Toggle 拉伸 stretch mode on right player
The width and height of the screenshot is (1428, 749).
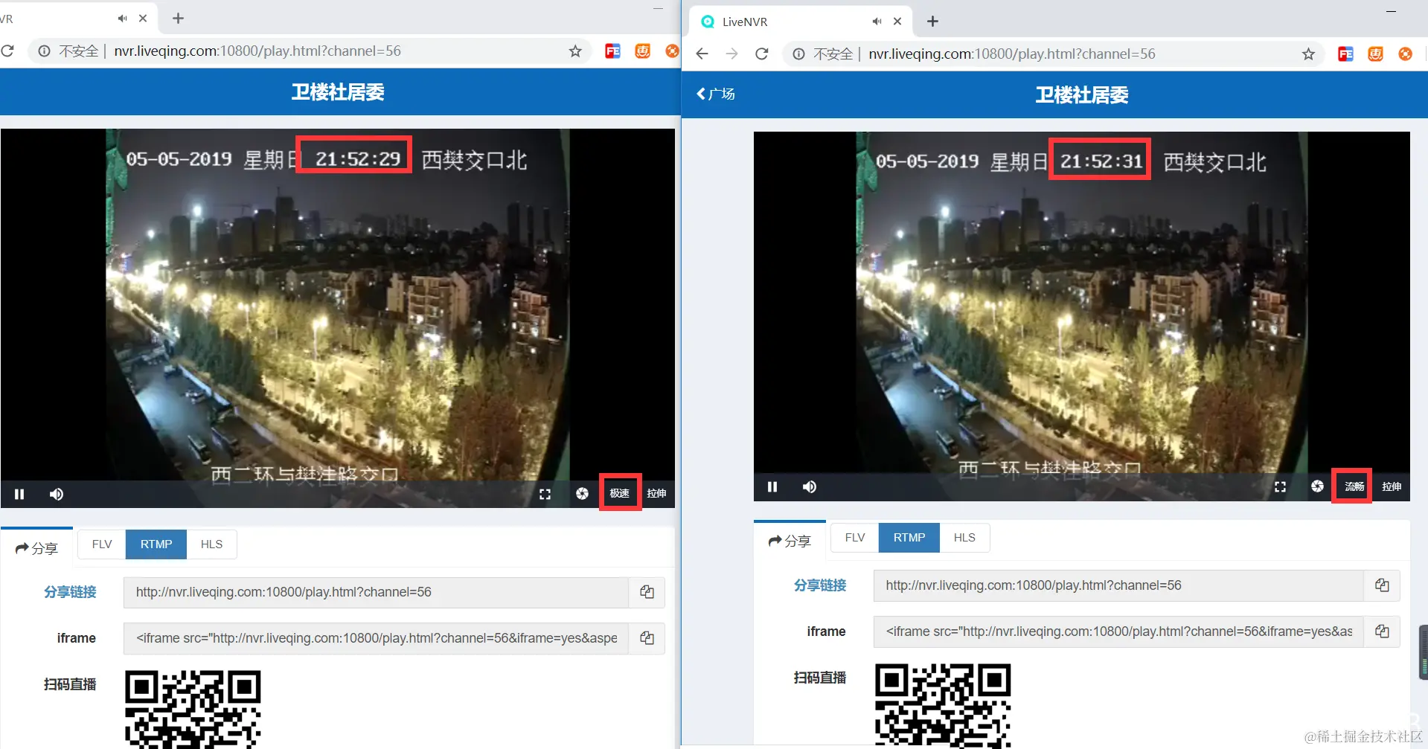pos(1391,486)
